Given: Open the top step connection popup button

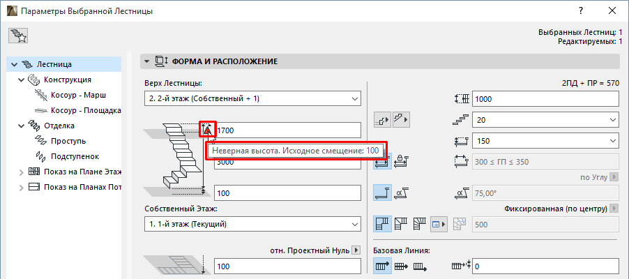Looking at the screenshot, I should pyautogui.click(x=400, y=119).
